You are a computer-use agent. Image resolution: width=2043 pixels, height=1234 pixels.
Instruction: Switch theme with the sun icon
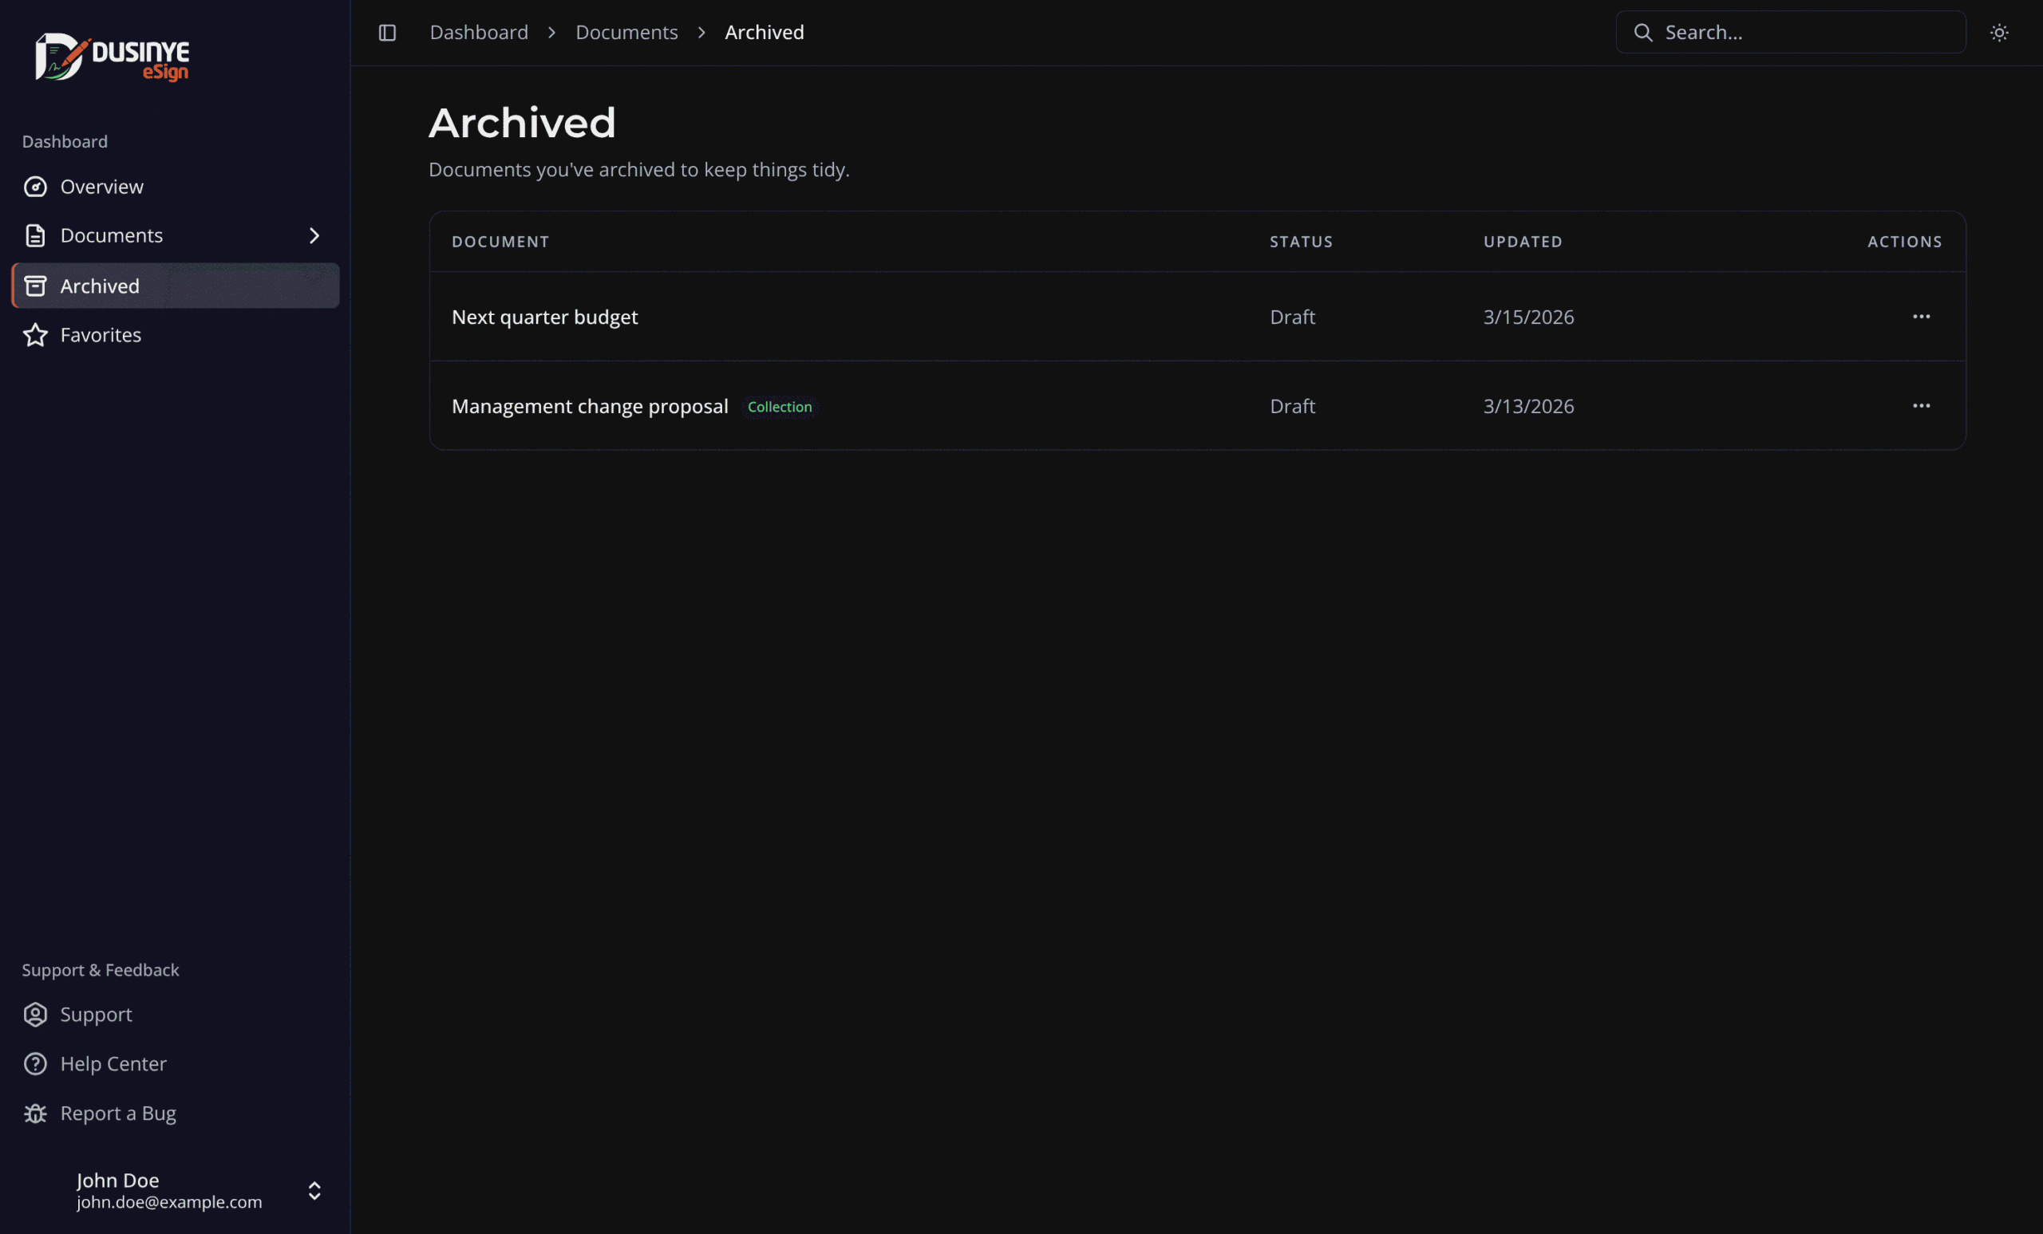click(x=1999, y=33)
